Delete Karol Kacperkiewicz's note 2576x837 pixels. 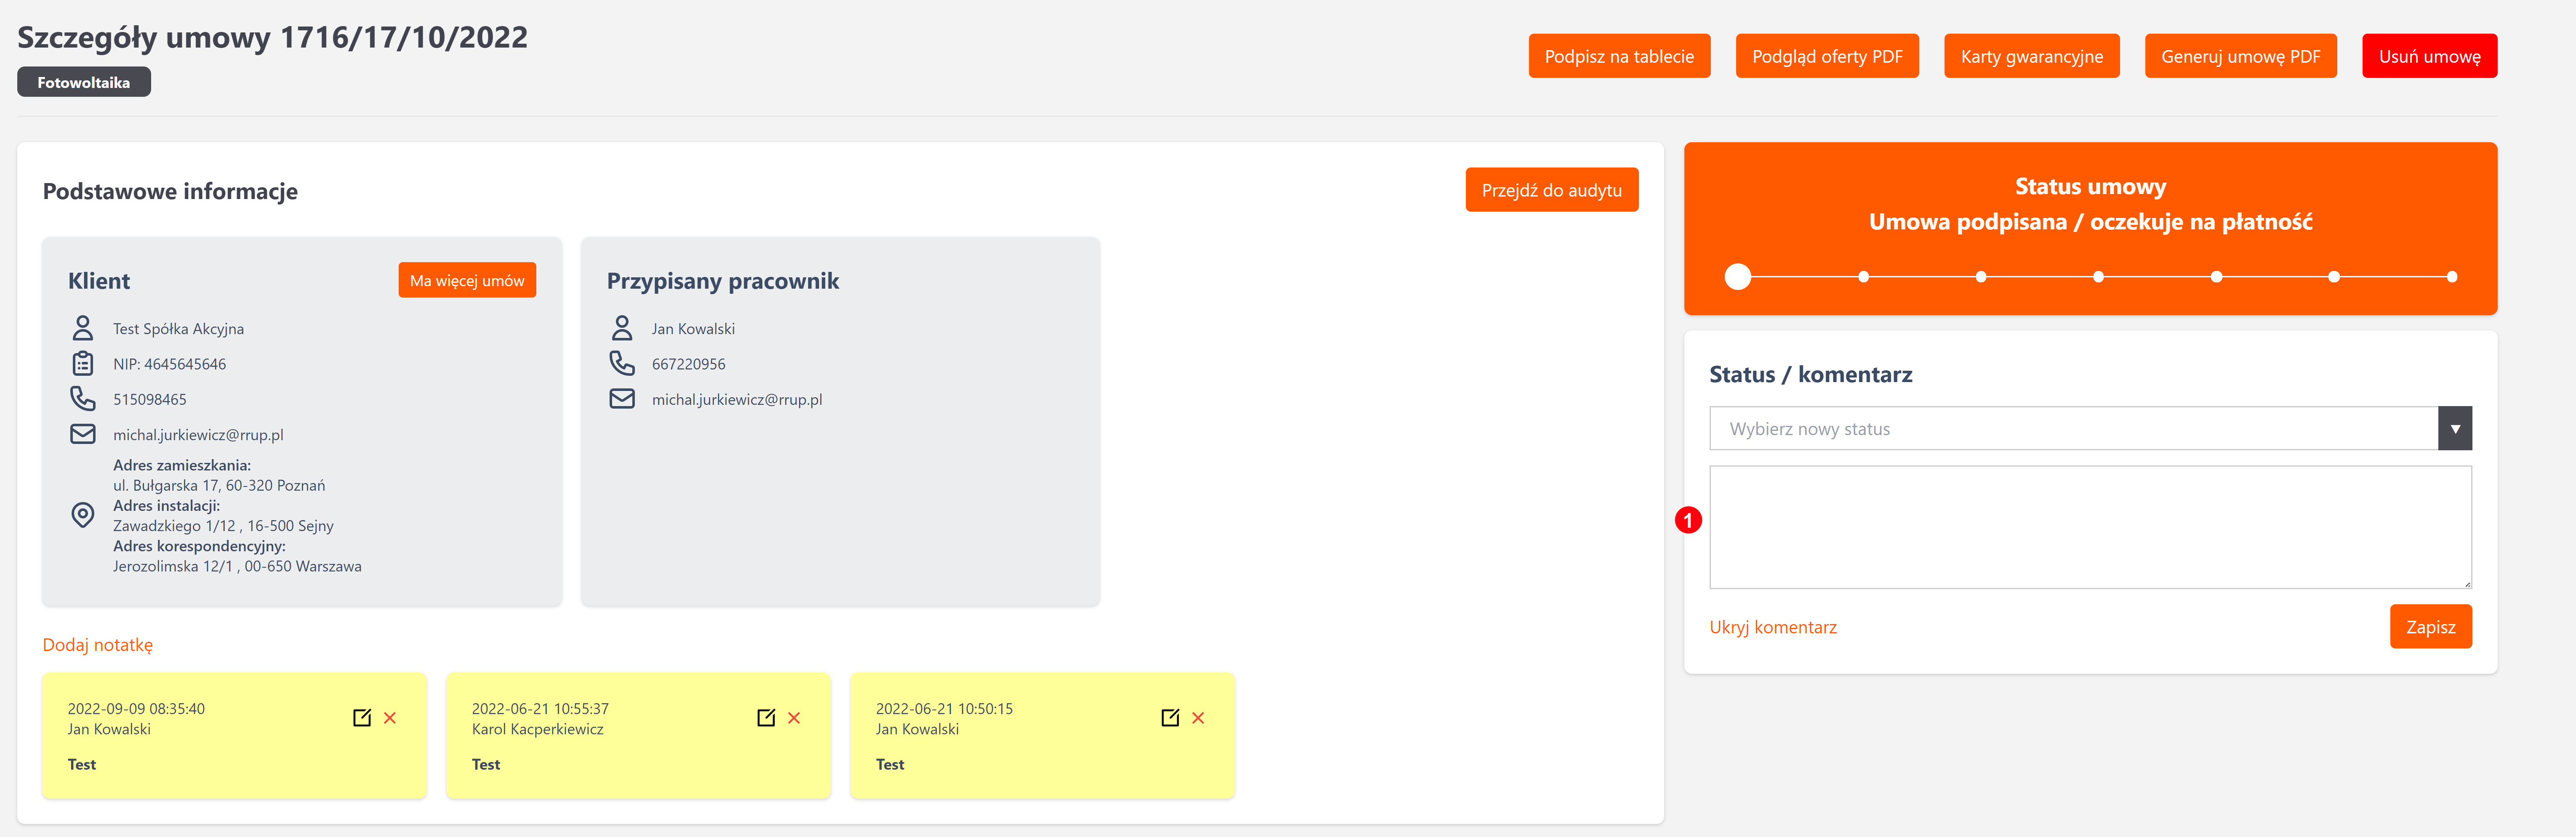tap(794, 718)
